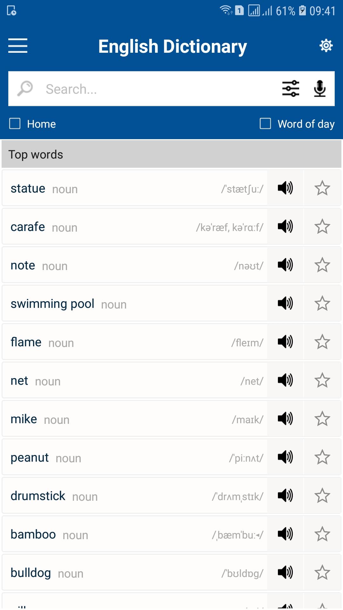Tap the microphone voice search icon
The image size is (343, 610).
[319, 89]
